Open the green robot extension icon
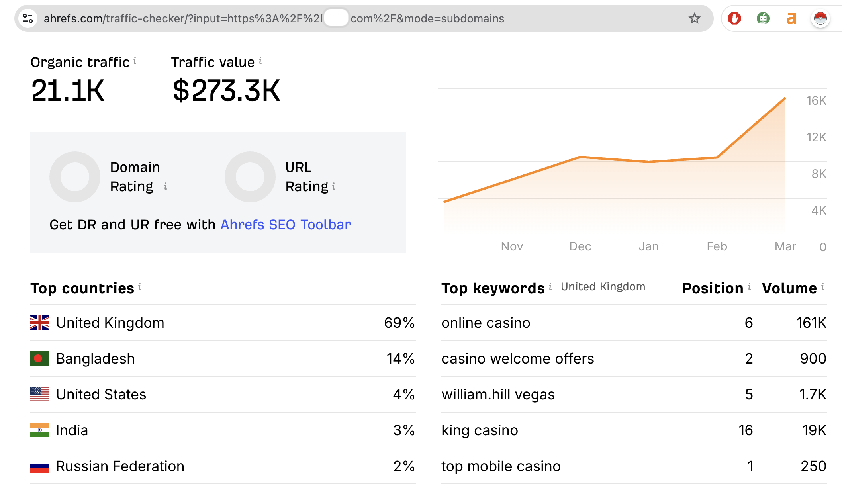 coord(763,18)
